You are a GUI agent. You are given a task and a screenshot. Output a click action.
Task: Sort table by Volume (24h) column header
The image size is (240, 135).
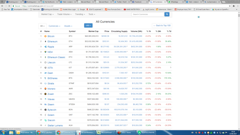[136, 31]
